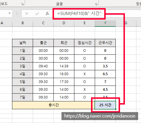
Task: Click 1일 row working hours 0
Action: click(105, 51)
